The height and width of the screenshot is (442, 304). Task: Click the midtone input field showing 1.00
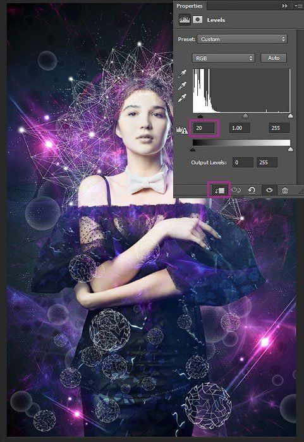tap(240, 128)
